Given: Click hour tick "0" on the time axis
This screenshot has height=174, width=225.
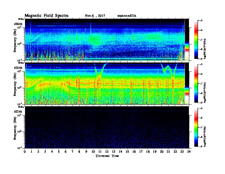Looking at the screenshot, I should (25, 152).
